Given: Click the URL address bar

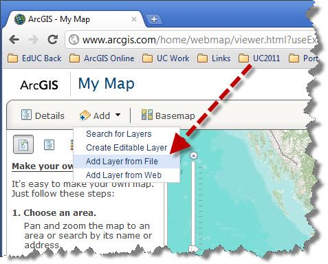Looking at the screenshot, I should (192, 40).
